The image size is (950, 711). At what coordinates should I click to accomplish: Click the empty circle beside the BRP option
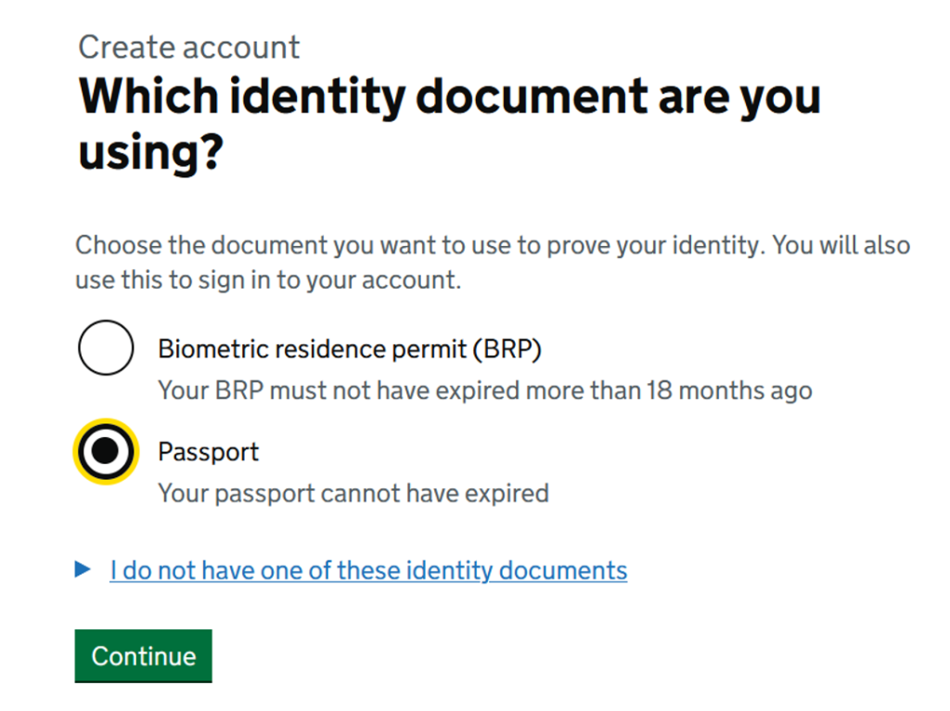click(x=106, y=348)
